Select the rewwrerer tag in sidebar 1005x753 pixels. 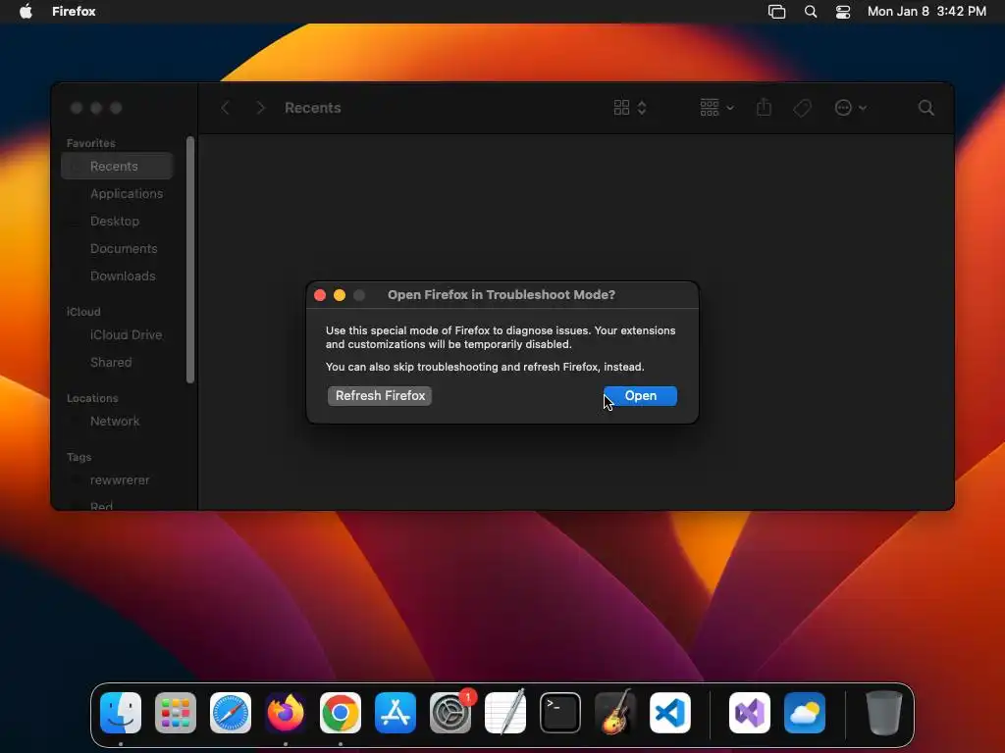coord(118,480)
